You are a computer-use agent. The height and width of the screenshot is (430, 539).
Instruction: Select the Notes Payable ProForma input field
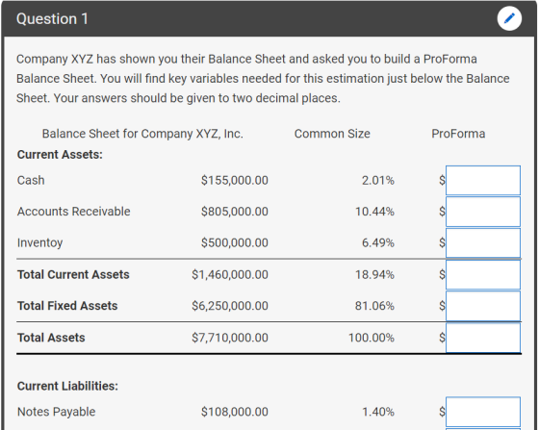pyautogui.click(x=483, y=412)
